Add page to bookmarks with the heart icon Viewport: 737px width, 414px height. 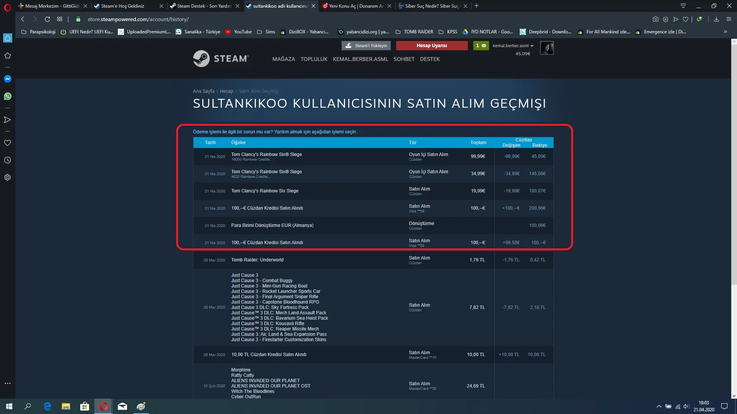[x=686, y=19]
